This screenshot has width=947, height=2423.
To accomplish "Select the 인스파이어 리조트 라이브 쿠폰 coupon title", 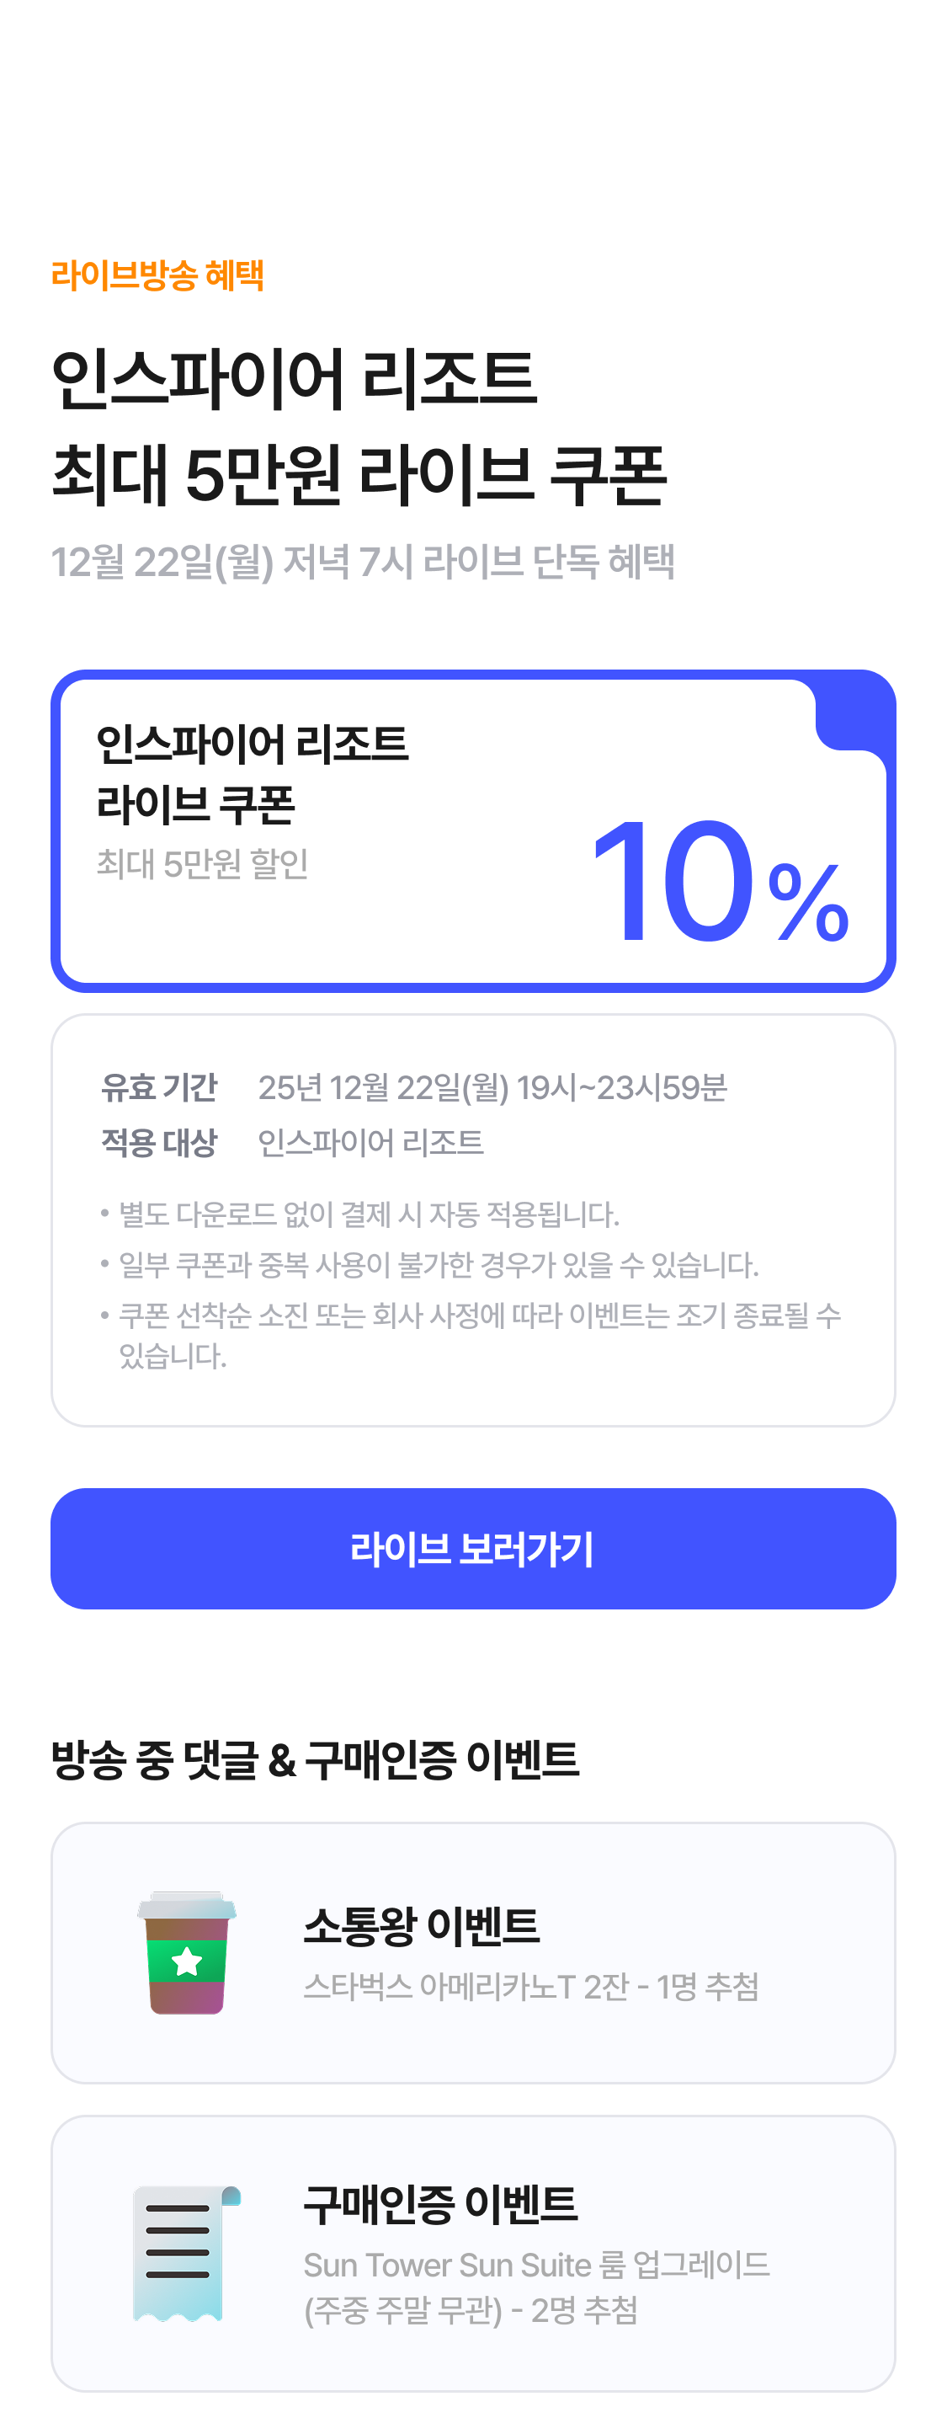I will 251,773.
